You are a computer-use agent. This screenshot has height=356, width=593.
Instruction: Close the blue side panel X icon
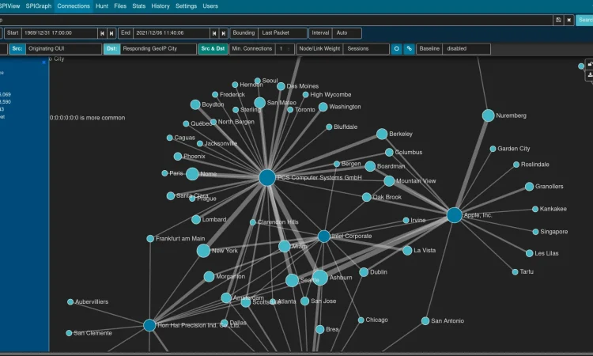pos(43,62)
